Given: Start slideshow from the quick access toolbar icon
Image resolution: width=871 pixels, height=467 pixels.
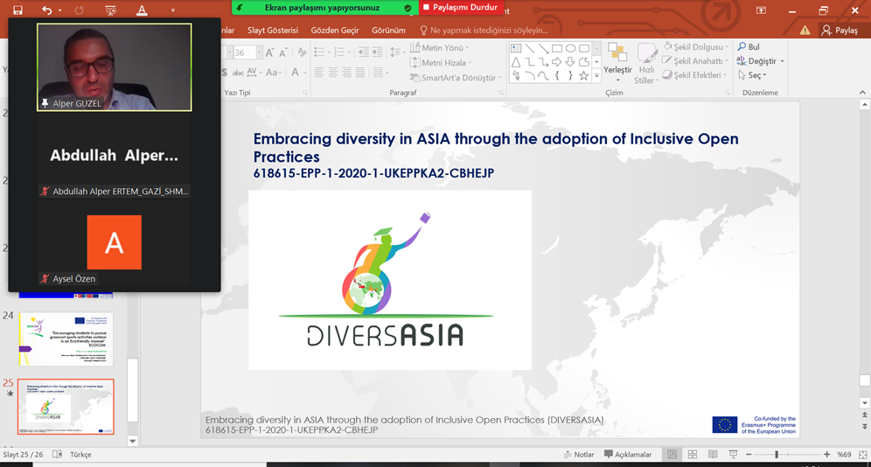Looking at the screenshot, I should click(x=110, y=10).
